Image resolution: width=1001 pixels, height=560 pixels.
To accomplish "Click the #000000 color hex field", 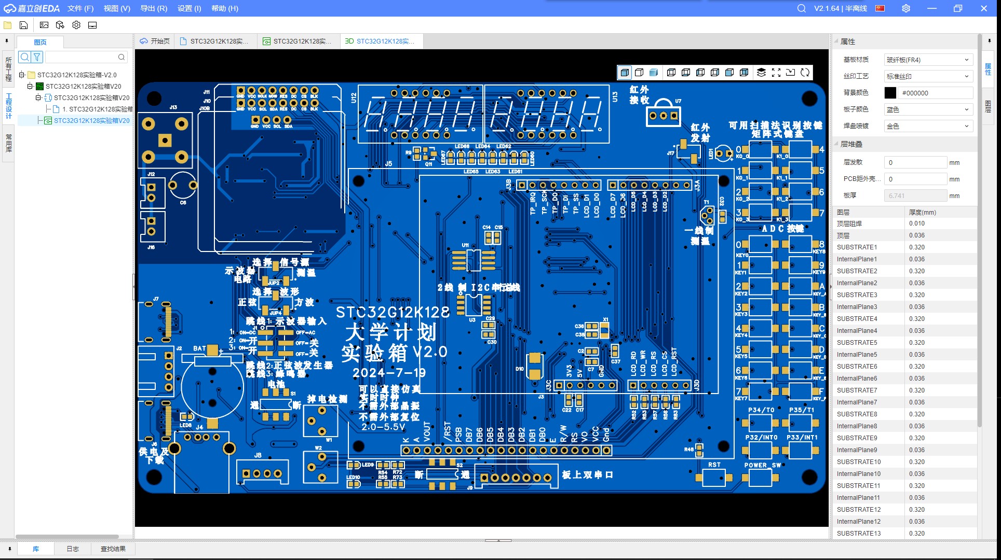I will coord(937,93).
